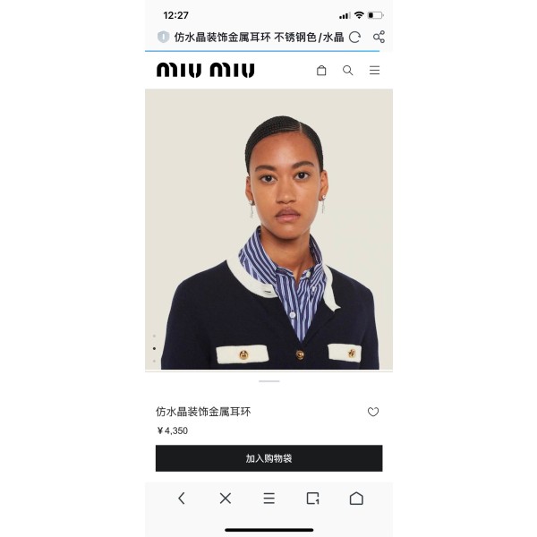
Task: Open the Miu Miu hamburger menu
Action: click(374, 70)
